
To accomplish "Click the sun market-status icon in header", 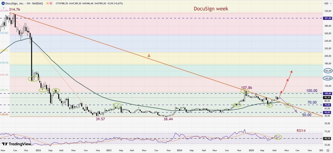I will [x=47, y=3].
